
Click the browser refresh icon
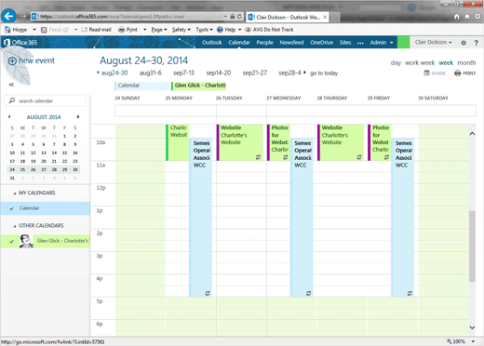click(239, 17)
